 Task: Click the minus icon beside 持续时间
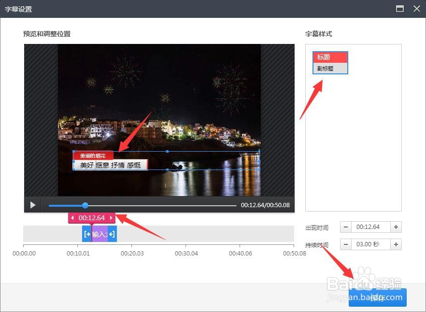coord(345,244)
